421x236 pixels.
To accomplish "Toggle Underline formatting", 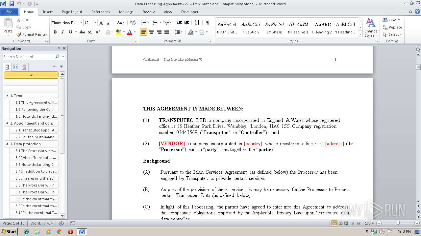I will pyautogui.click(x=70, y=32).
